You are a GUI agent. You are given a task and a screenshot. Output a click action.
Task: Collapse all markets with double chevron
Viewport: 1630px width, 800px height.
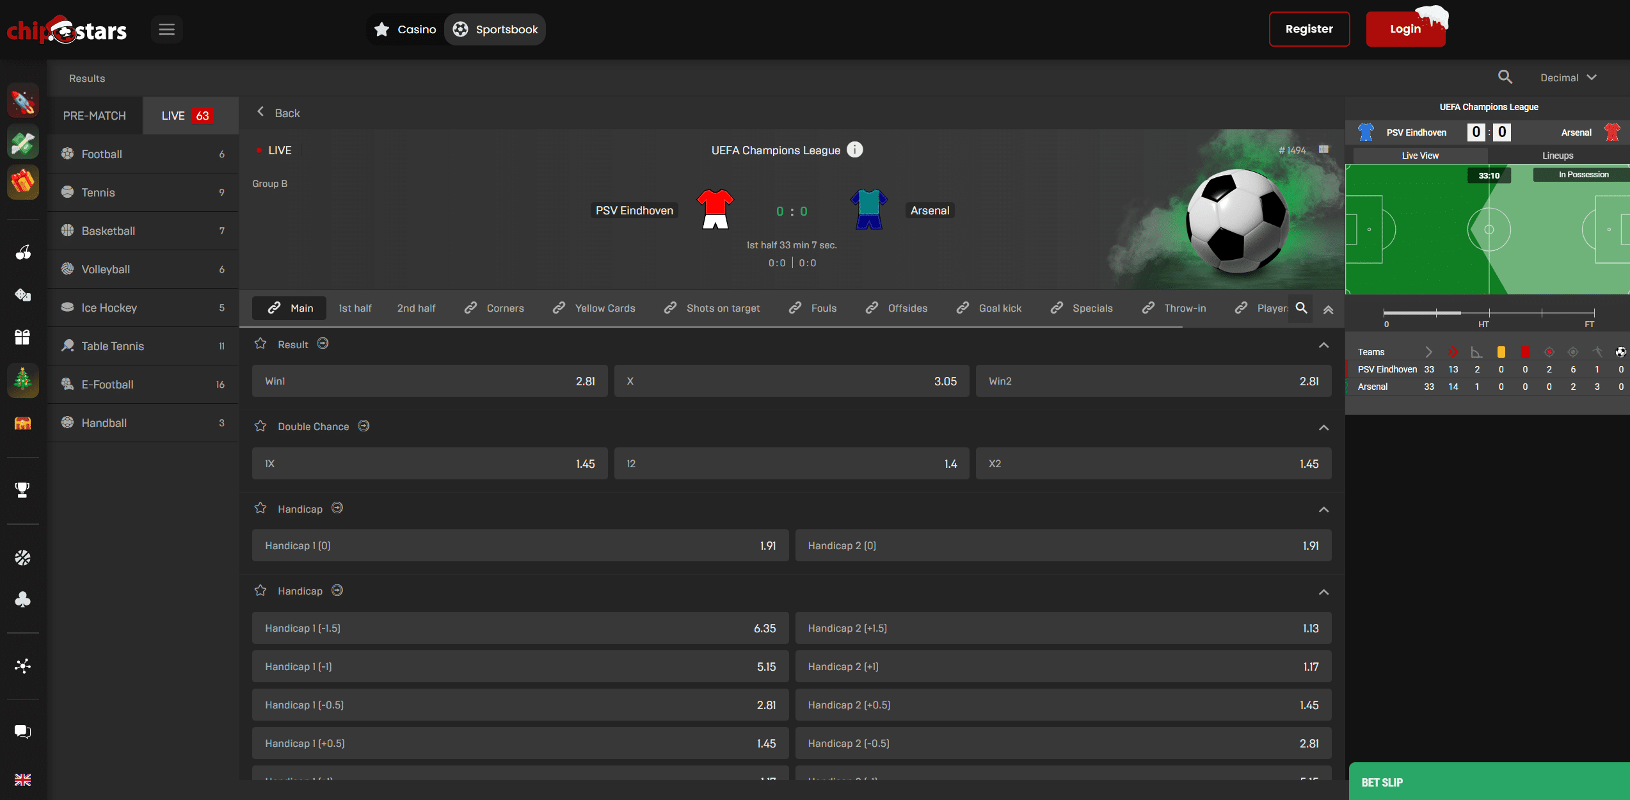(x=1328, y=310)
